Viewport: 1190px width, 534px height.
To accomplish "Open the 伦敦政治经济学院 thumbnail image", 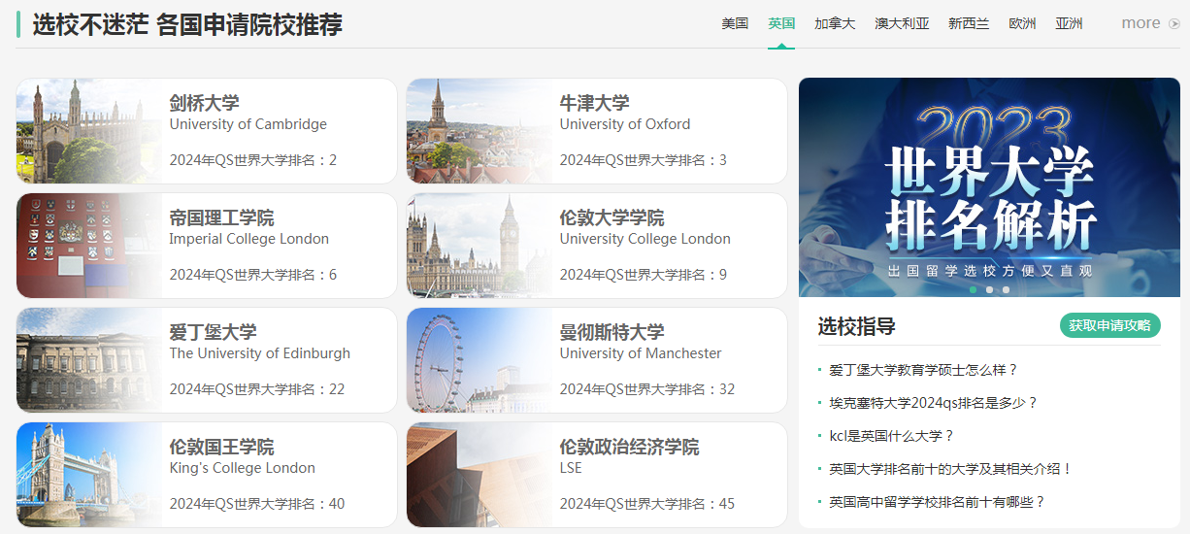I will click(x=479, y=475).
